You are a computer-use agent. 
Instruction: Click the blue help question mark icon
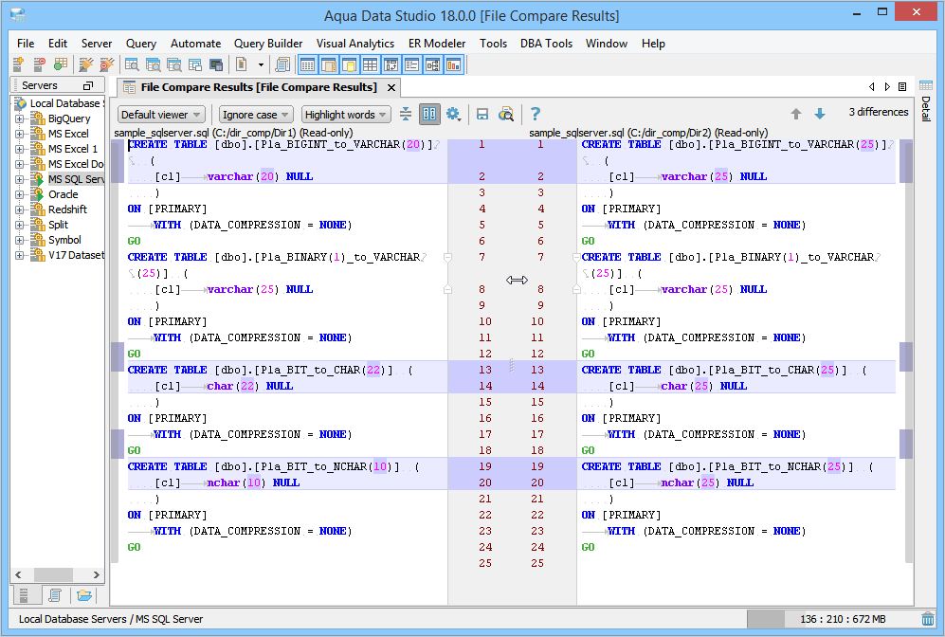coord(536,114)
